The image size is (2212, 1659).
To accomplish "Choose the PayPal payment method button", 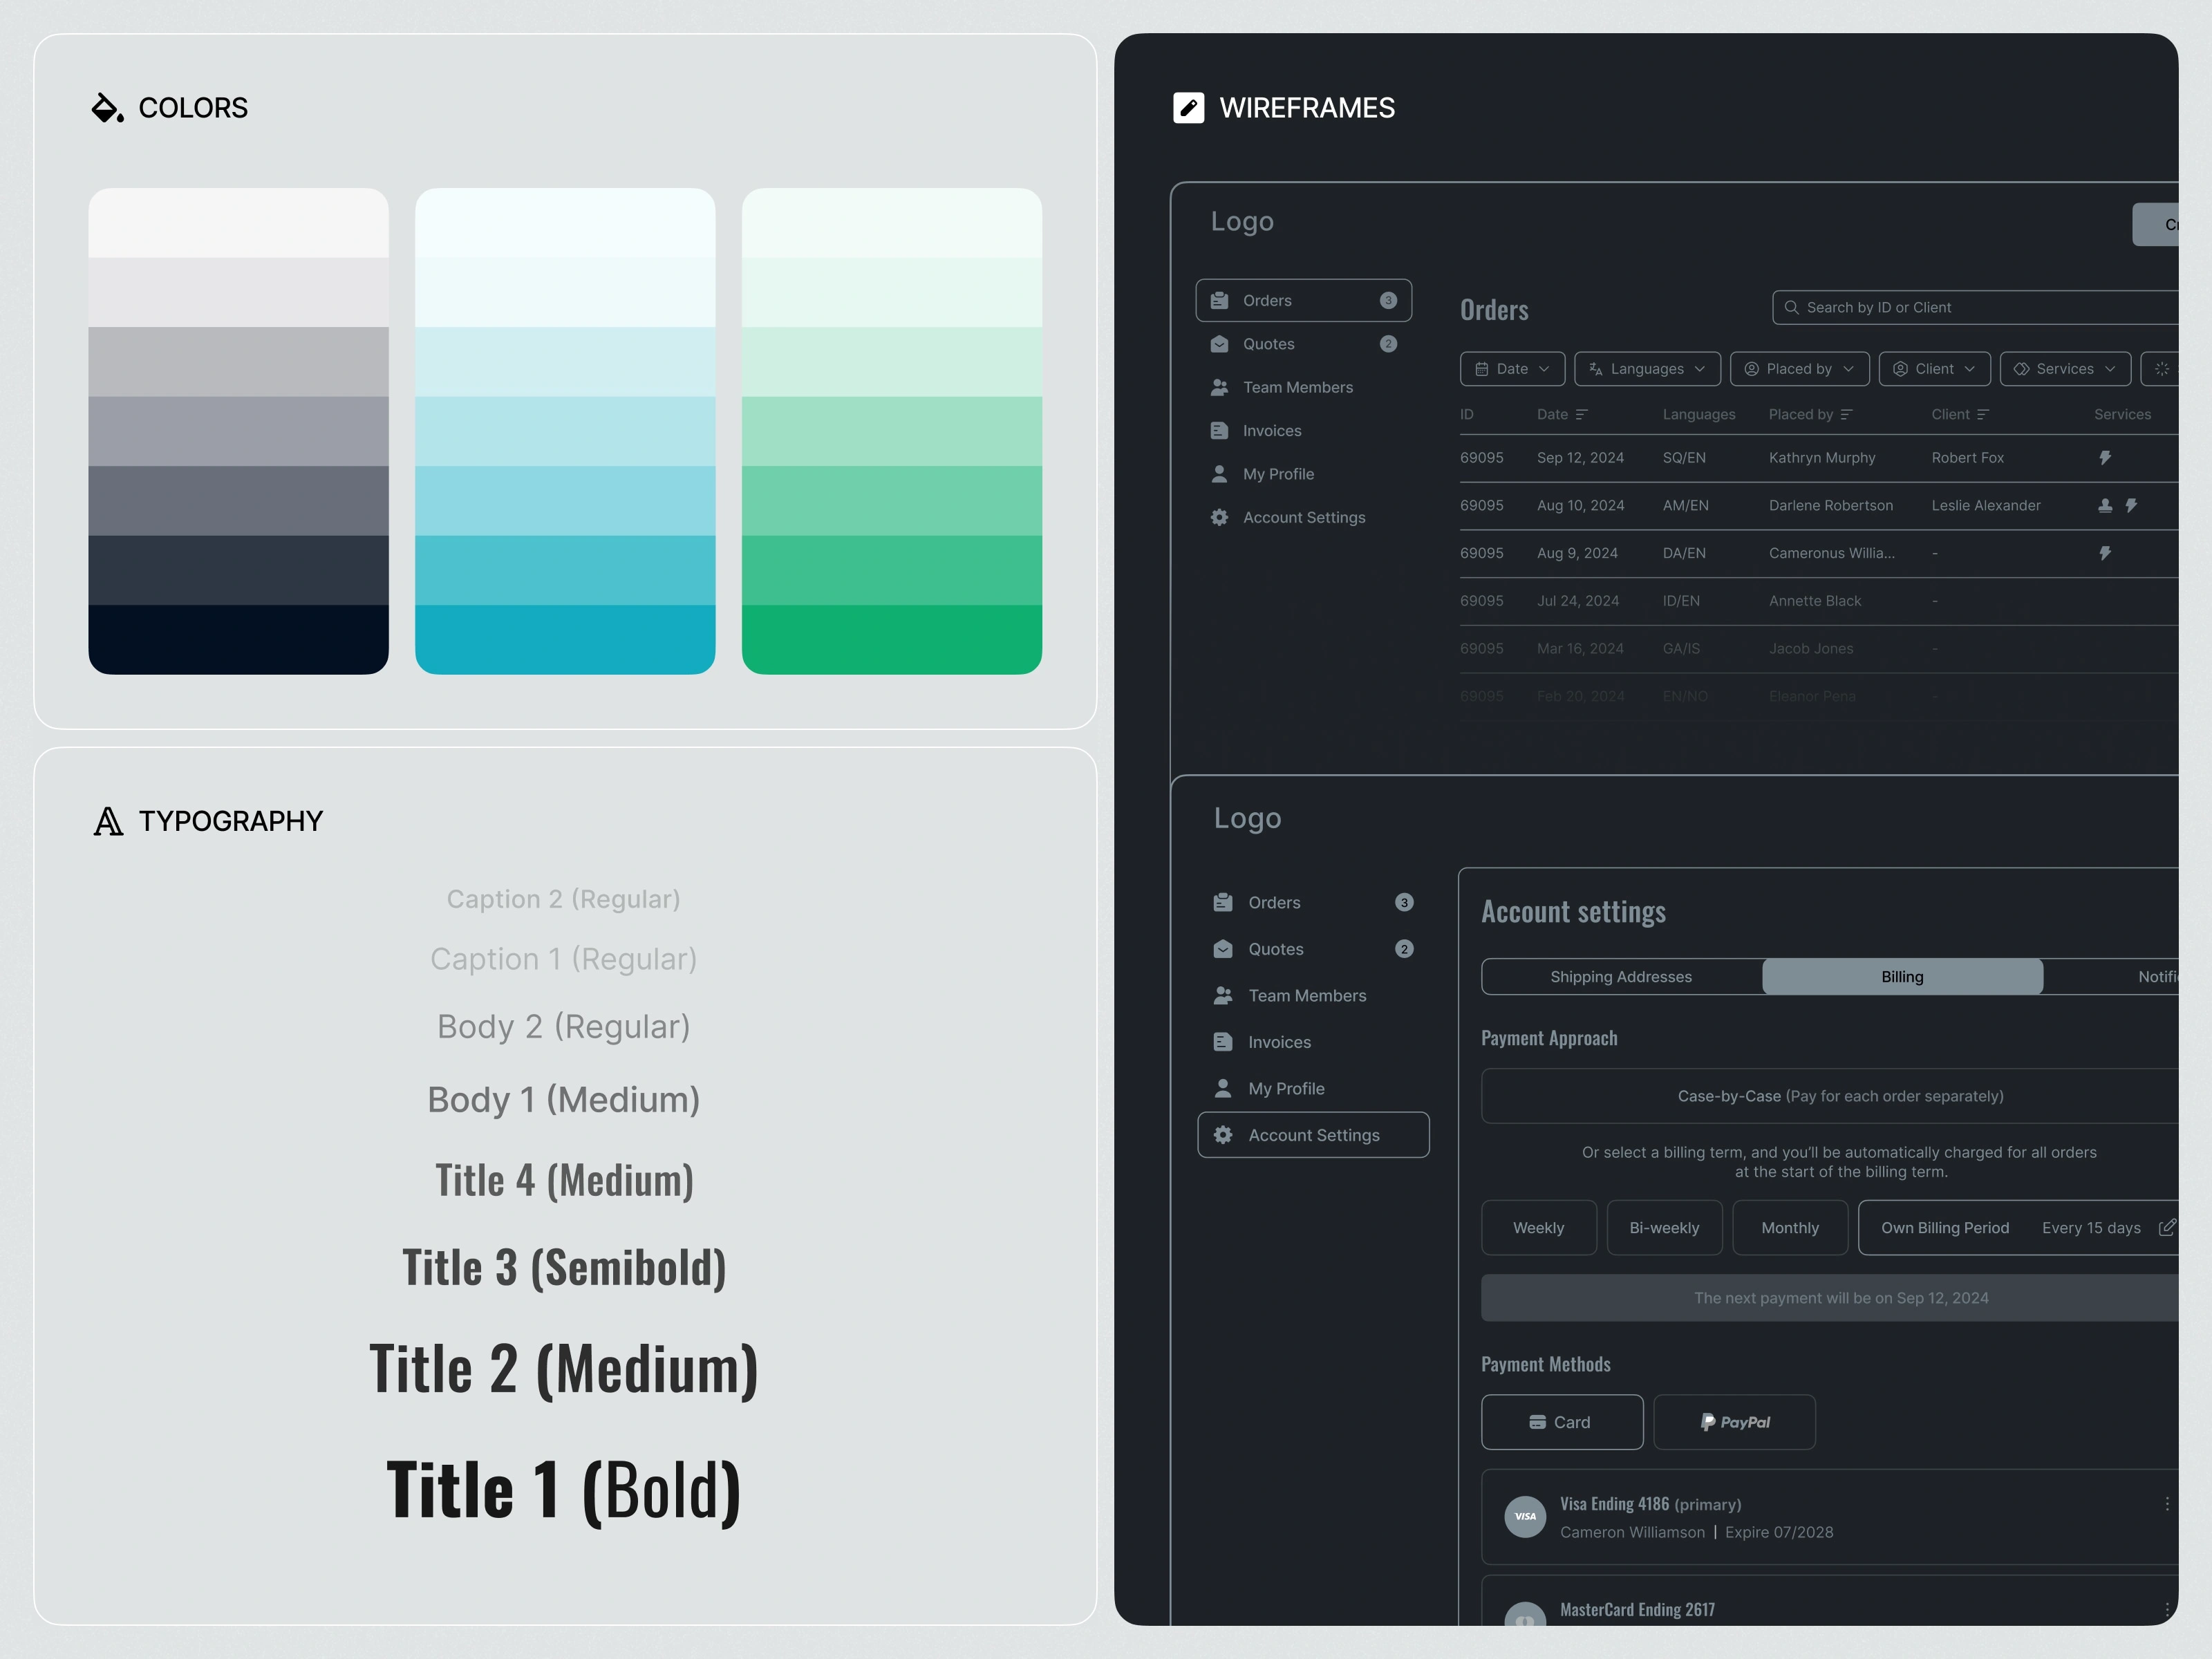I will pos(1734,1422).
